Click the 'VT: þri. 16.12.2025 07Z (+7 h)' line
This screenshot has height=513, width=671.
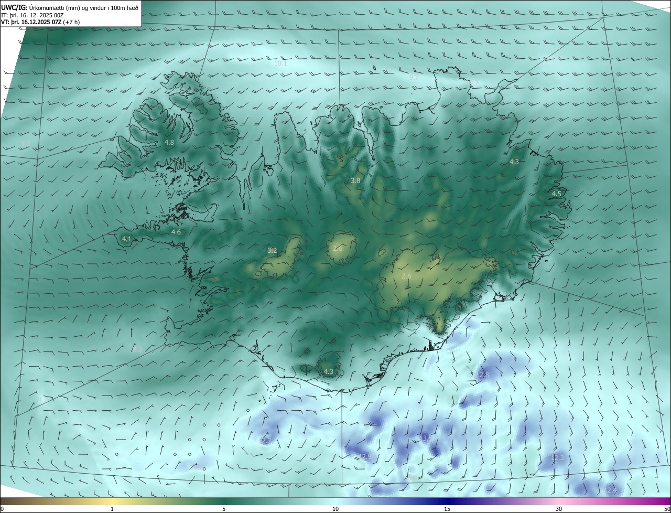[x=40, y=22]
